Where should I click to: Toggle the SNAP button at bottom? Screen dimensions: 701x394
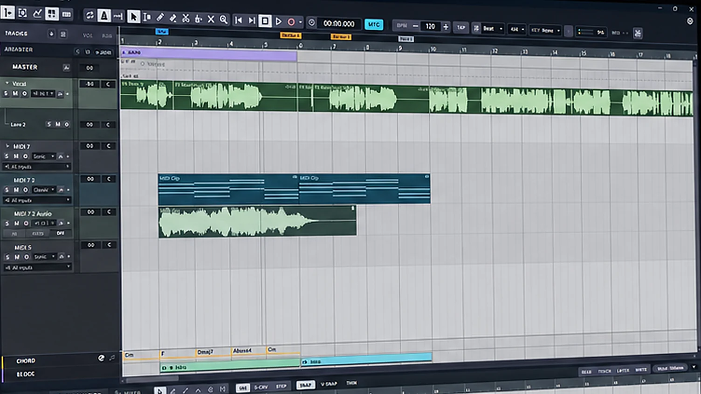click(x=305, y=385)
